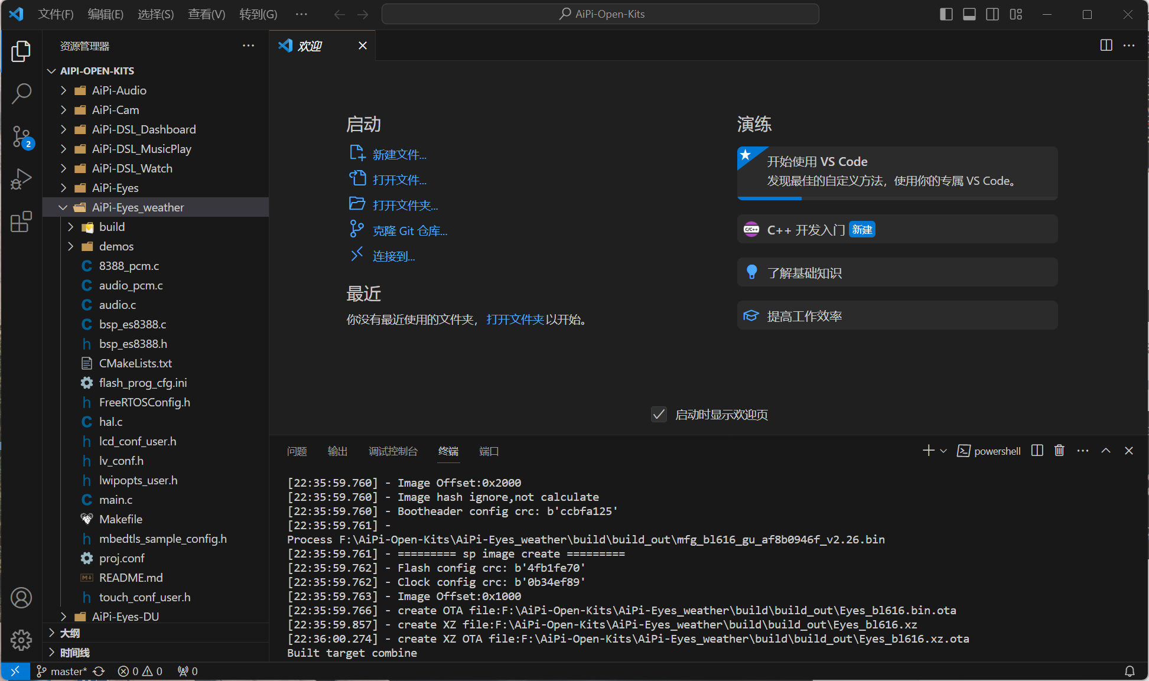Image resolution: width=1149 pixels, height=681 pixels.
Task: Switch to the 输出 output tab
Action: [x=337, y=451]
